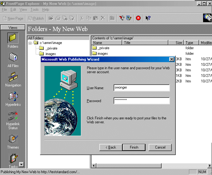This screenshot has width=212, height=175.
Task: Click the Show Image Editor icon
Action: 129,18
